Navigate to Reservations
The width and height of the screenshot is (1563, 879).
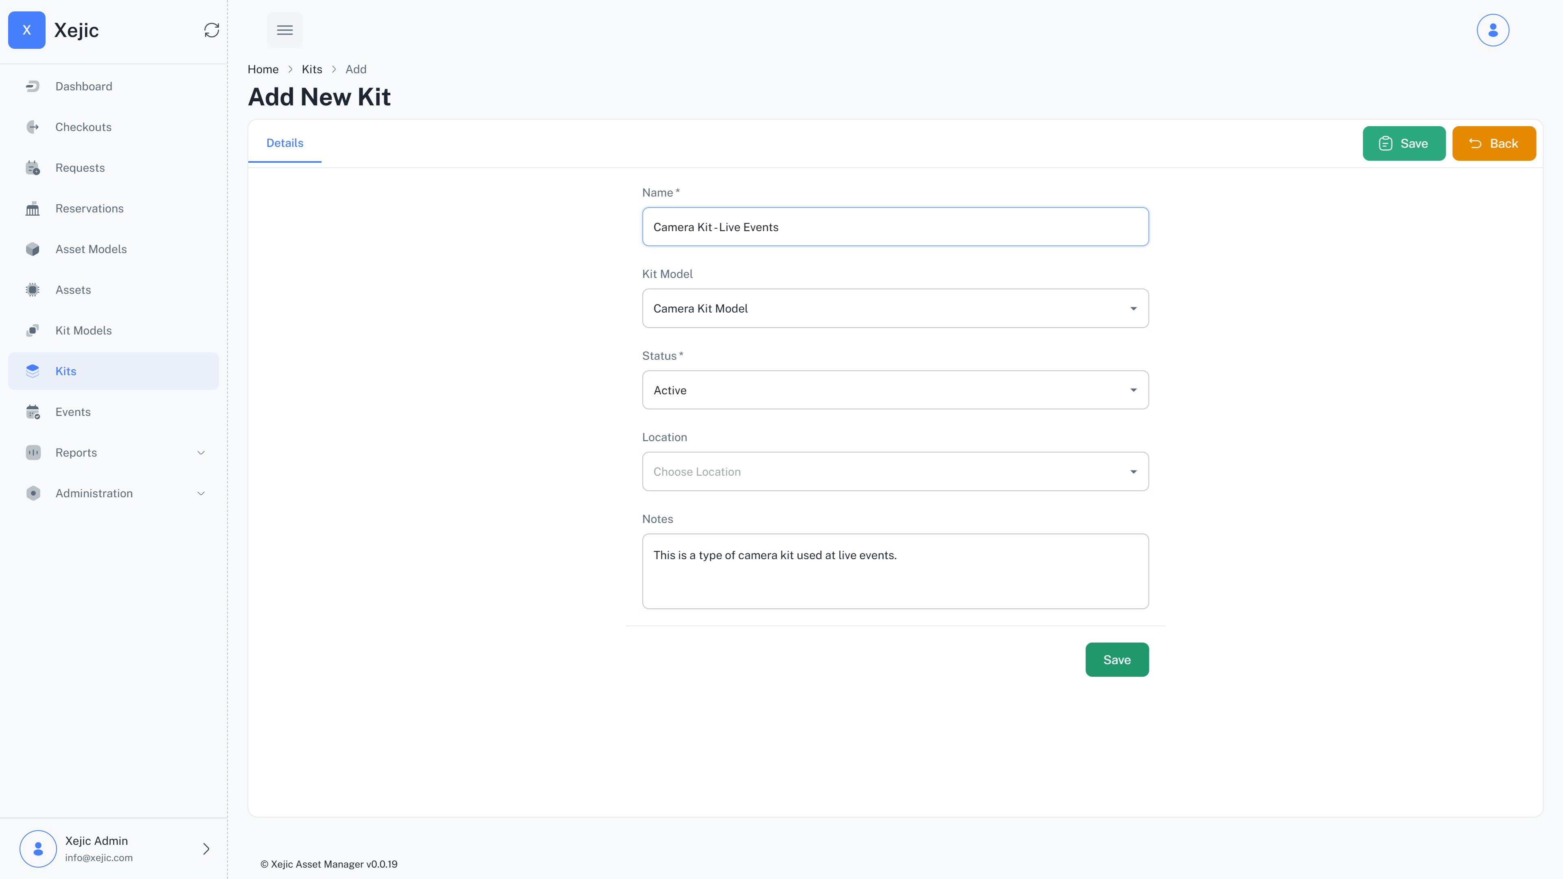pos(114,208)
